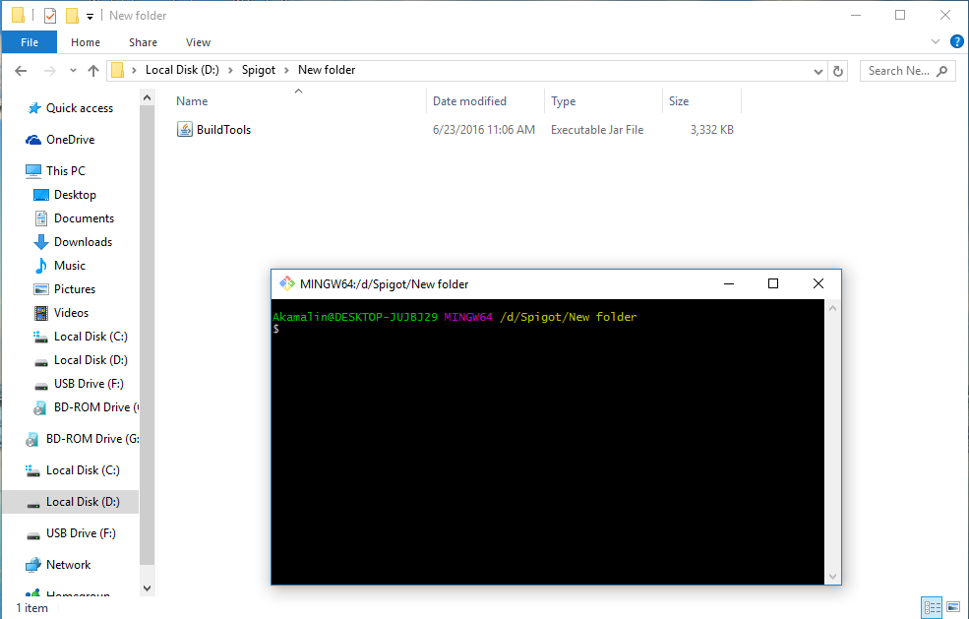
Task: Open Videos in navigation pane
Action: tap(71, 313)
